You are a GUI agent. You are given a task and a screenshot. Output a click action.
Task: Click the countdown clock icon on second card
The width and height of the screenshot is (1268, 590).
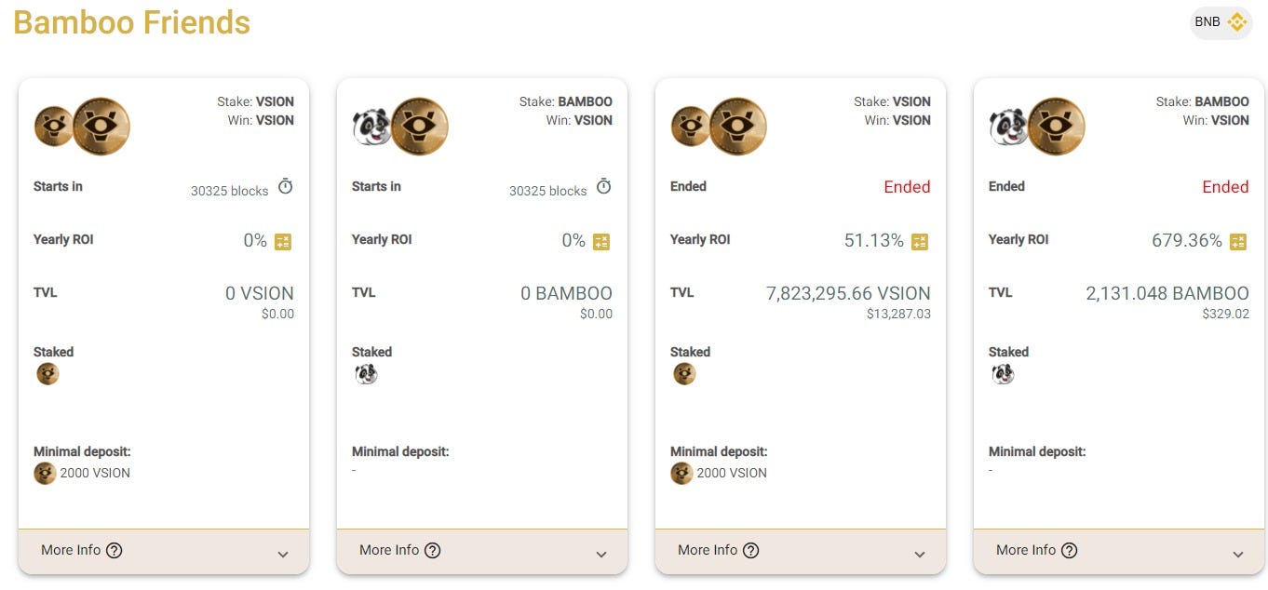click(604, 187)
